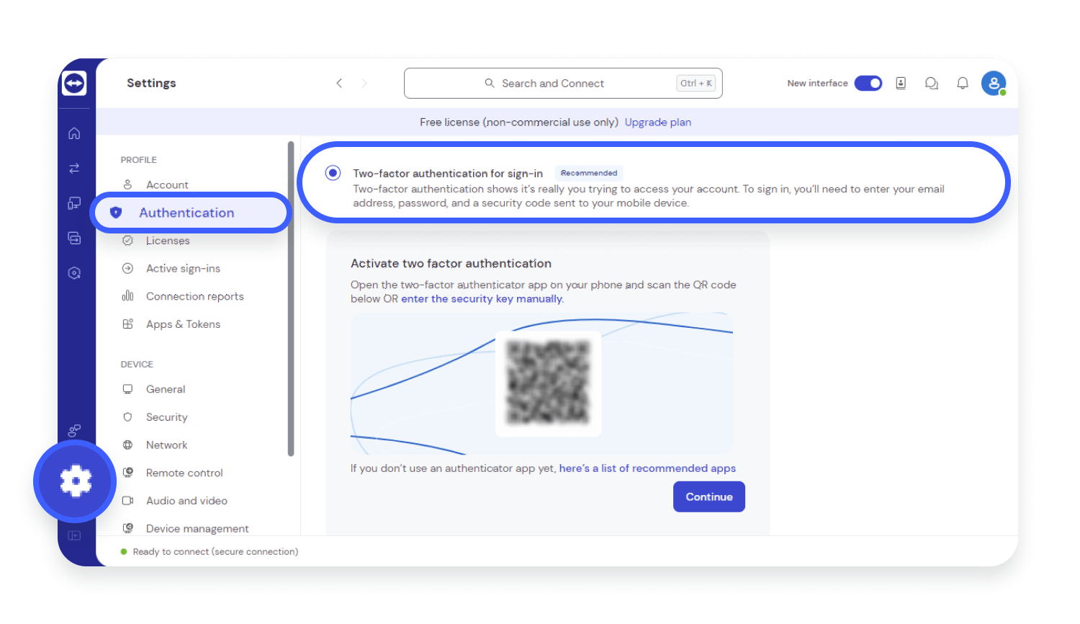Open Audio and video settings
The image size is (1080, 624).
pos(186,501)
